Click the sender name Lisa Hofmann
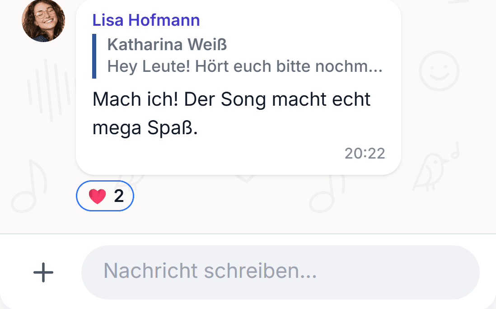The height and width of the screenshot is (309, 496). click(146, 20)
